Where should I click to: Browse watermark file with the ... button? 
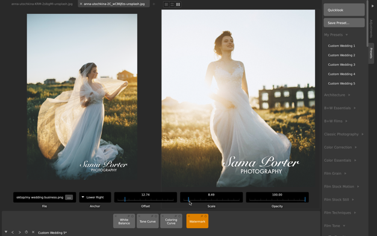(x=69, y=197)
